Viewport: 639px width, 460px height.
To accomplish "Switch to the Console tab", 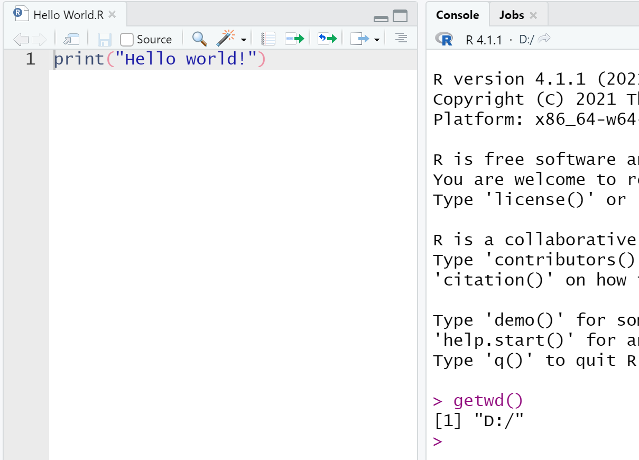I will [457, 15].
